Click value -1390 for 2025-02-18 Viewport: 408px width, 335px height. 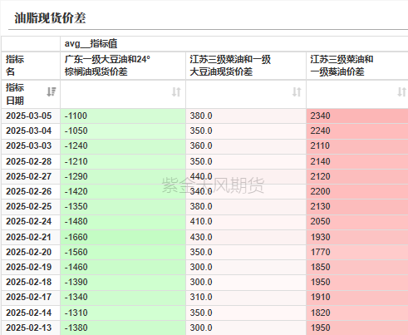pyautogui.click(x=76, y=282)
